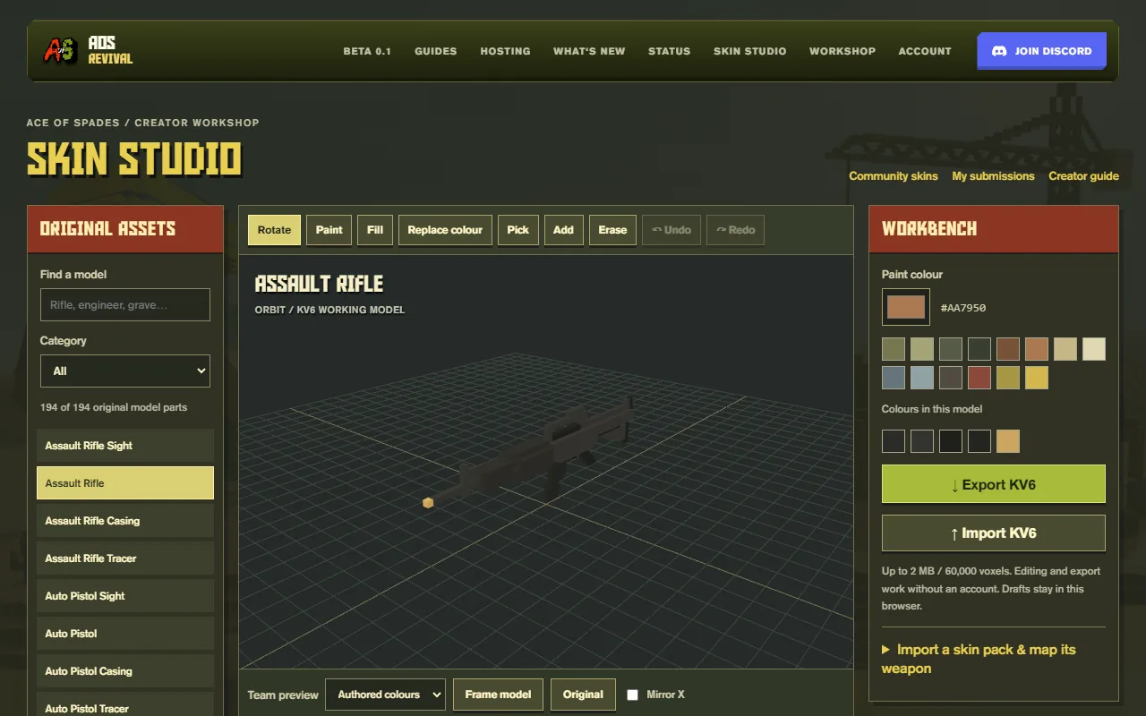
Task: Pick the cream palette swatch
Action: click(x=1094, y=349)
